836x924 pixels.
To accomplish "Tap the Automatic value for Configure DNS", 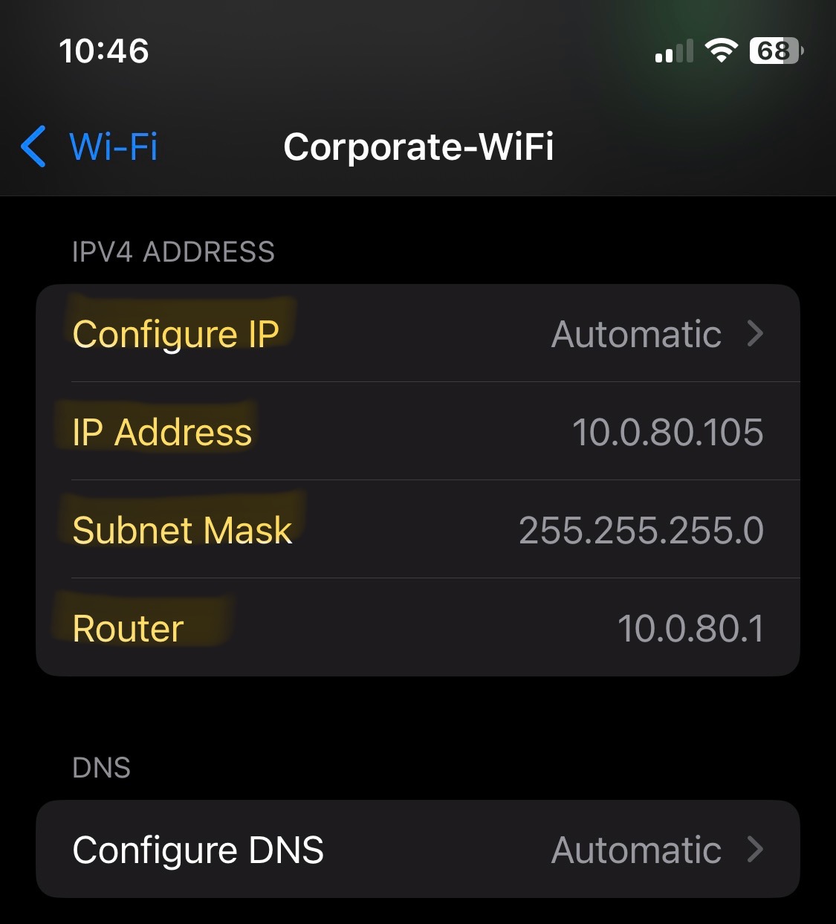I will pyautogui.click(x=636, y=850).
